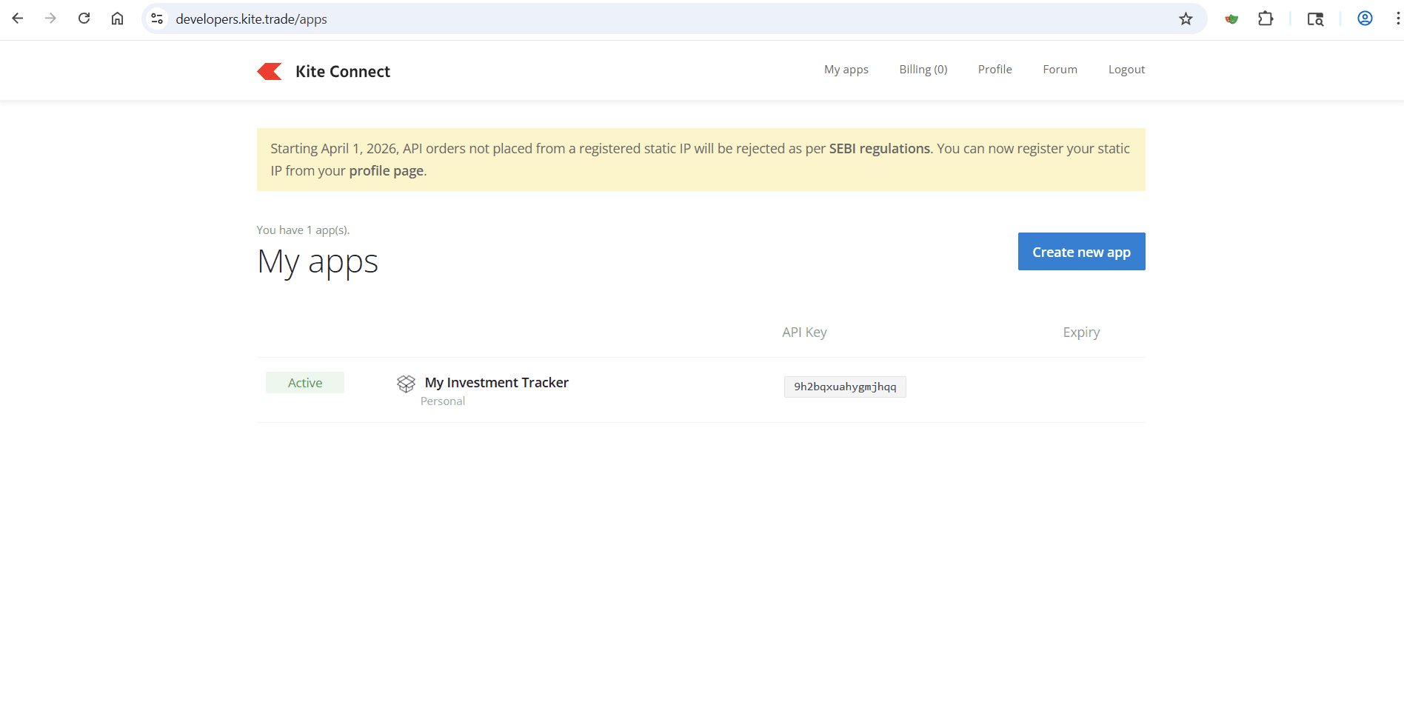1404x722 pixels.
Task: Go to Profile in the top navigation
Action: (x=994, y=70)
